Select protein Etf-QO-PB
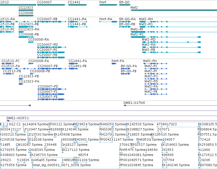The image size is (217, 169). pos(129,71)
